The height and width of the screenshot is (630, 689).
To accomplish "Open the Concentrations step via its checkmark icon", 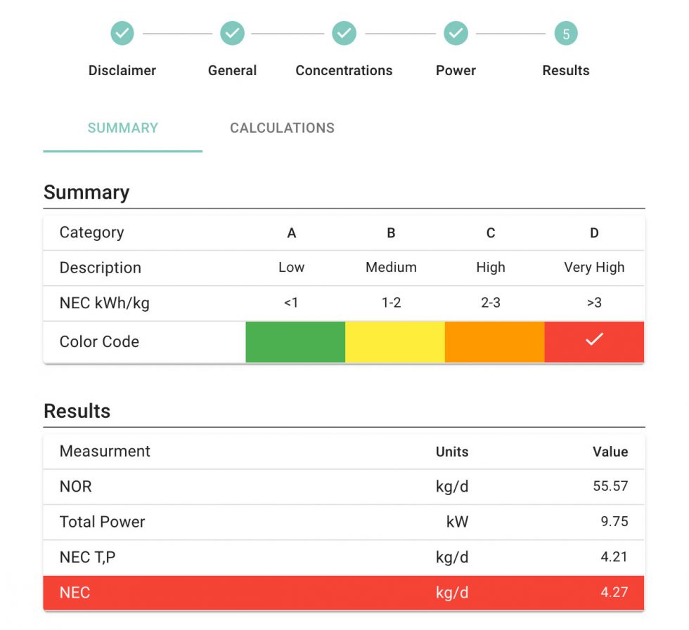I will (343, 33).
